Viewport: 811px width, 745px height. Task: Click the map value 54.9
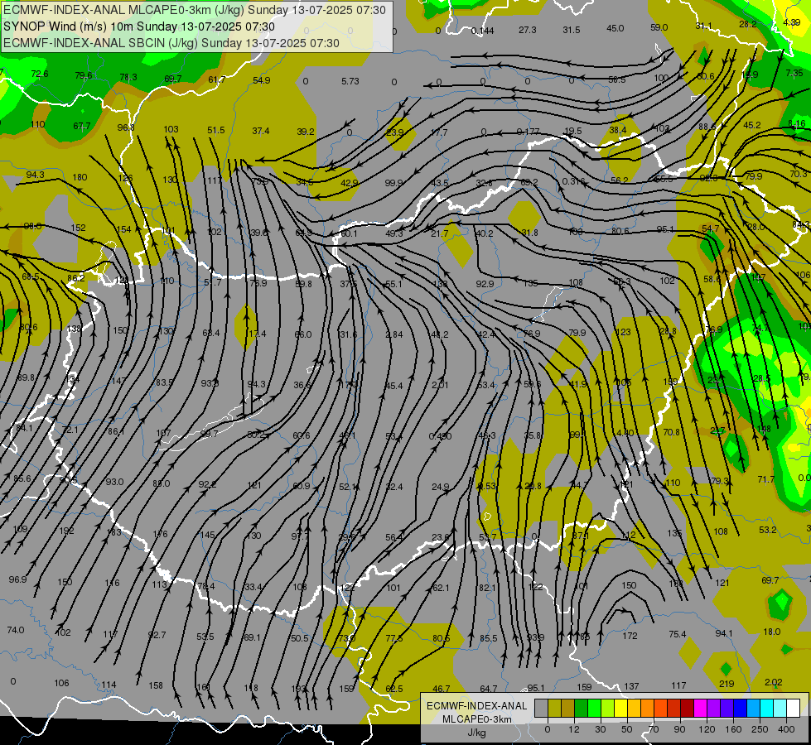point(262,80)
